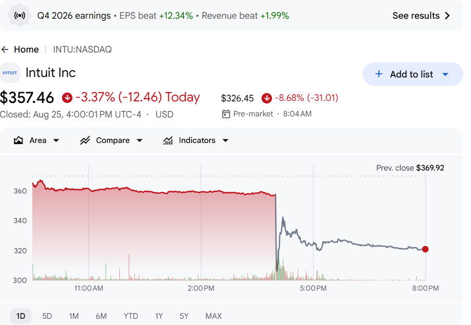Switch to the 5Y time range
Image resolution: width=471 pixels, height=325 pixels.
[184, 316]
